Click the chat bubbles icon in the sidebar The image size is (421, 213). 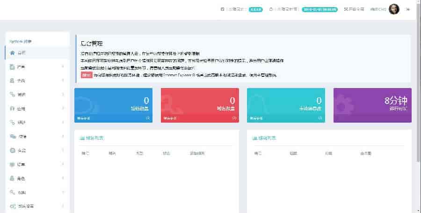(13, 137)
